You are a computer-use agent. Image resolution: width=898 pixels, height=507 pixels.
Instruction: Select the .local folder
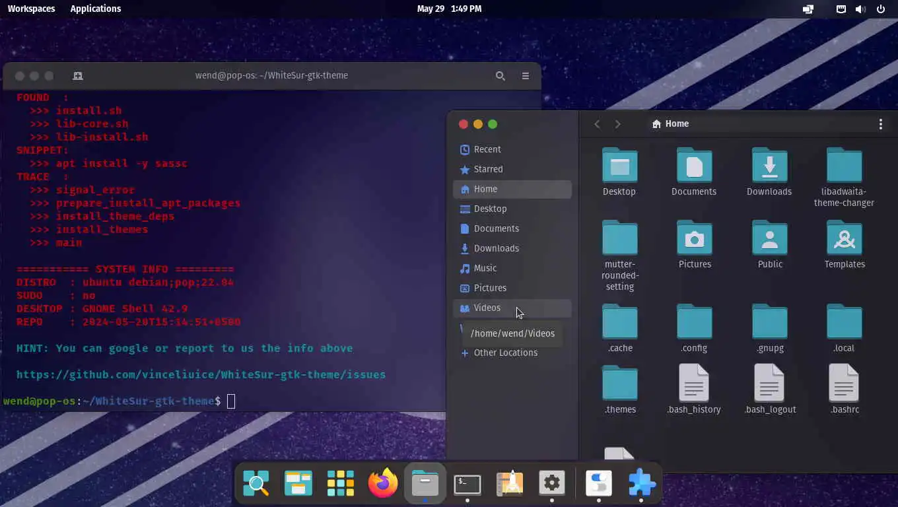[845, 328]
